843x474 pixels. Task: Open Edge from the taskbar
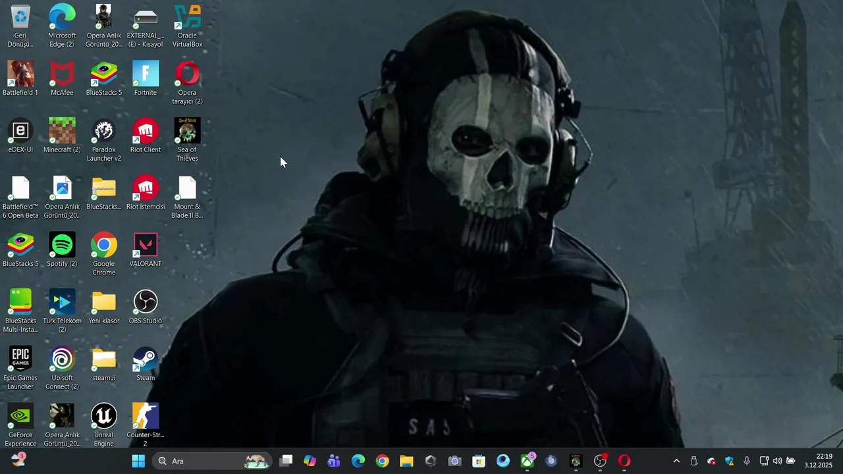point(358,461)
